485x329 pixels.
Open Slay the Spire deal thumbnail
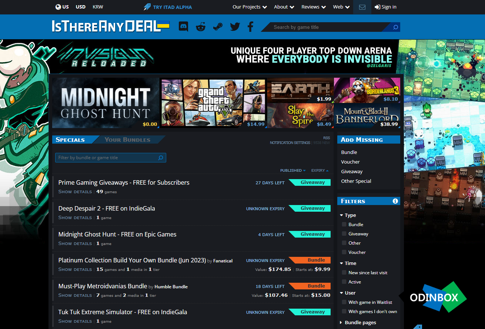tap(300, 116)
